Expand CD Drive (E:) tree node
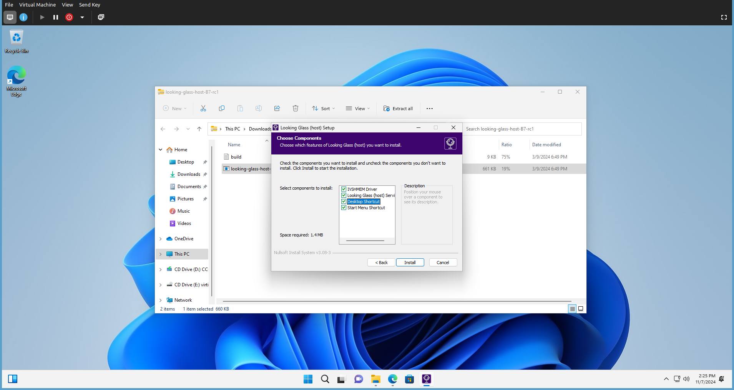Image resolution: width=734 pixels, height=390 pixels. pos(161,285)
